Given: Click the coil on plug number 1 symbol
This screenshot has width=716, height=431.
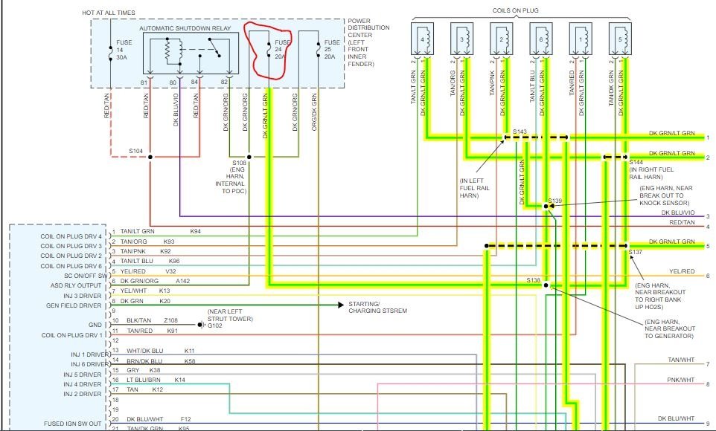Looking at the screenshot, I should [581, 39].
